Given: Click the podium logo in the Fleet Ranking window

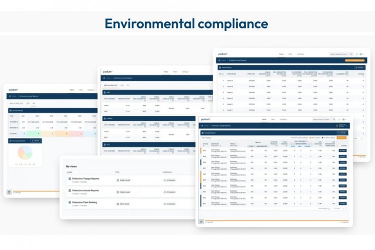Looking at the screenshot, I should tap(223, 54).
